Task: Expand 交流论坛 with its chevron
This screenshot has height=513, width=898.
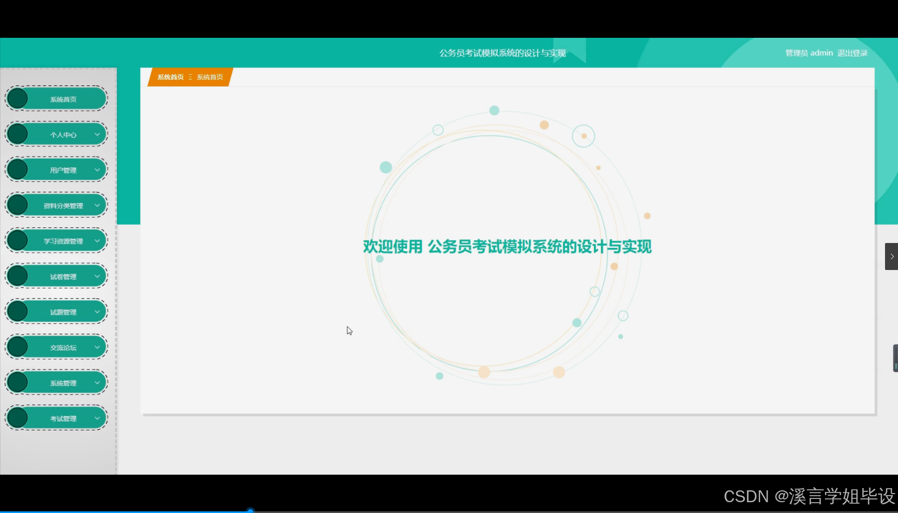Action: [97, 347]
